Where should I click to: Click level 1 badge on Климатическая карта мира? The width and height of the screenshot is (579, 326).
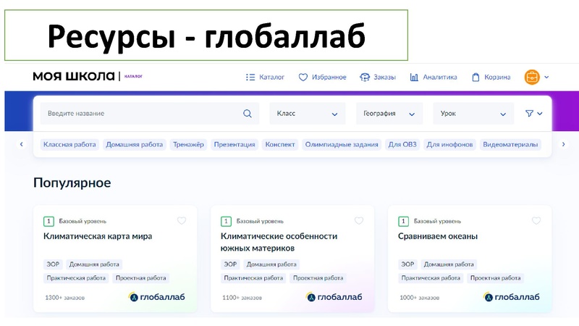(48, 222)
